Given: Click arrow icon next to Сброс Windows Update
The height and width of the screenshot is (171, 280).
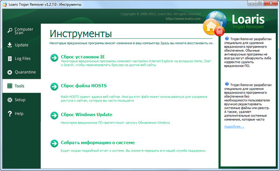Looking at the screenshot, I should point(54,116).
